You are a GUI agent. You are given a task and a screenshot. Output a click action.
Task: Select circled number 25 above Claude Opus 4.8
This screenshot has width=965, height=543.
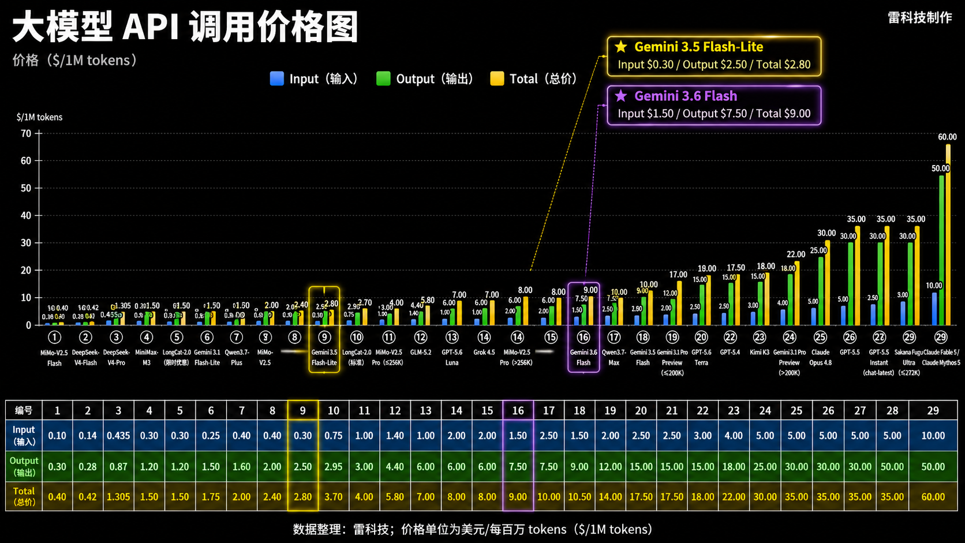(820, 337)
